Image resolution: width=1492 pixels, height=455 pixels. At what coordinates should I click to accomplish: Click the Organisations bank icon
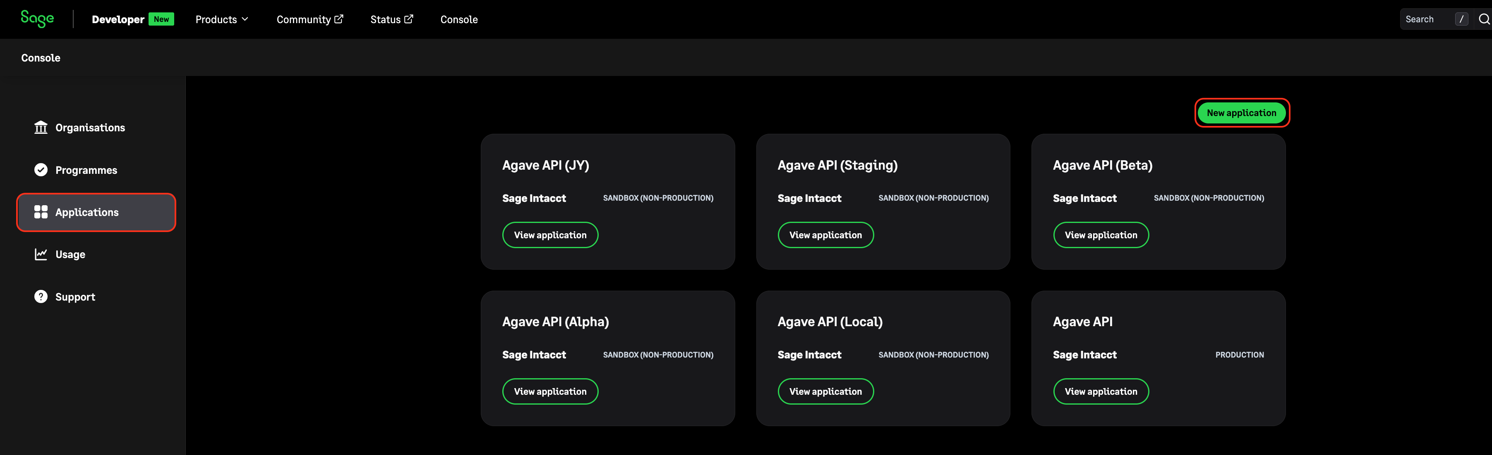41,127
